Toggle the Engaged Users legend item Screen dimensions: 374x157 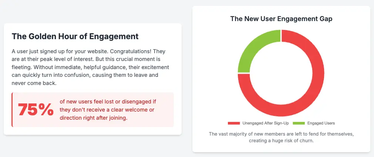point(314,123)
